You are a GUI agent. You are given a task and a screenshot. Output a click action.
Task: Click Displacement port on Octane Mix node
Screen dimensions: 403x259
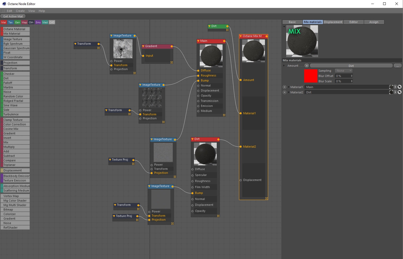pos(241,180)
